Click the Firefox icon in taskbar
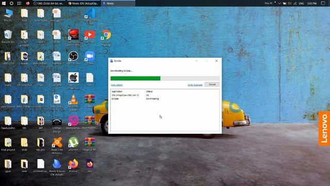The width and height of the screenshot is (330, 186). [27, 4]
